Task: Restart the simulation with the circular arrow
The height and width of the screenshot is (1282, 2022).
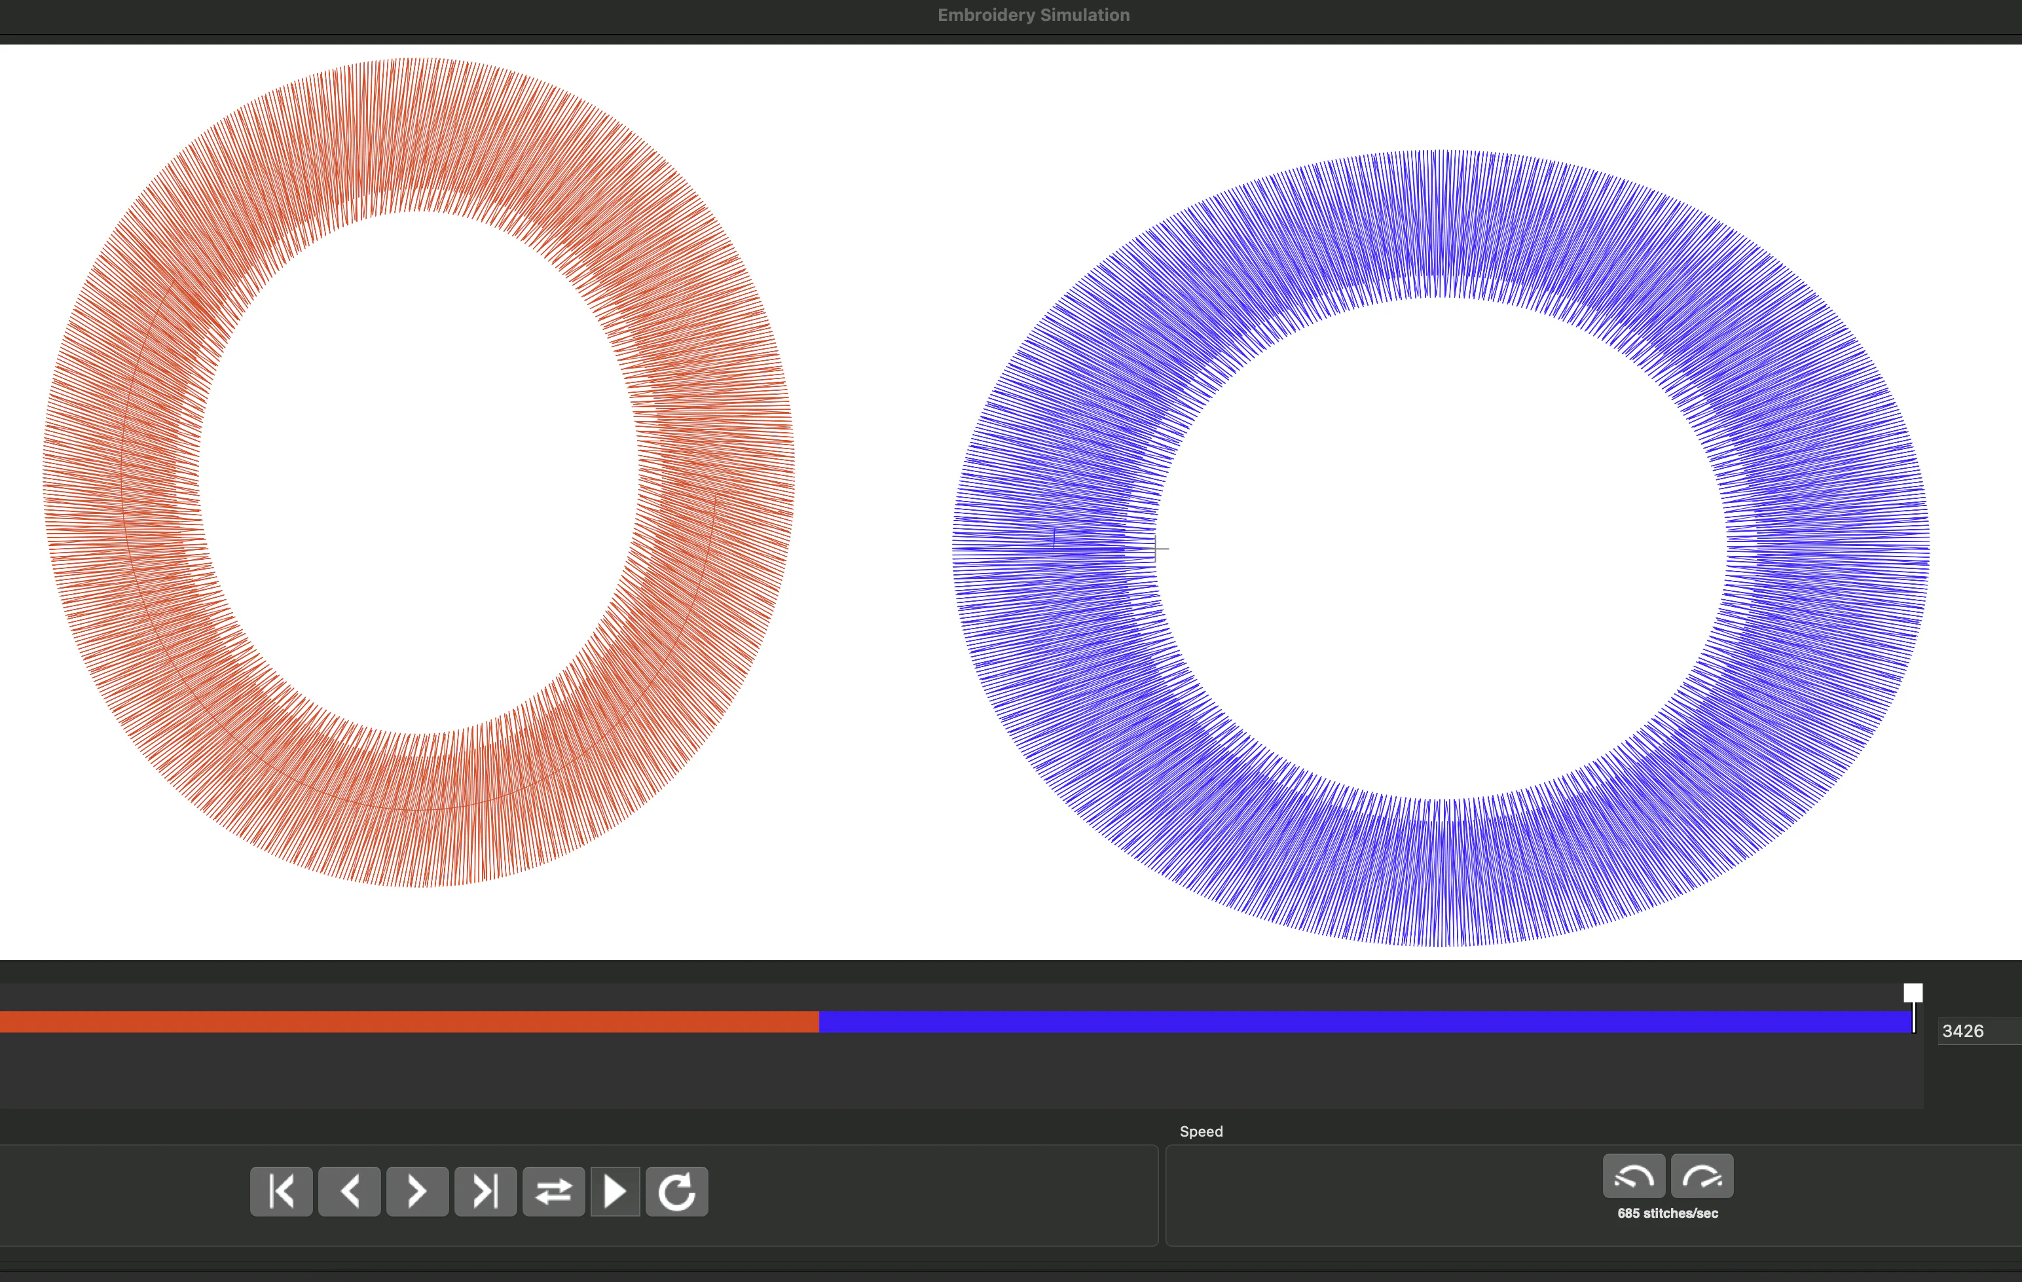Action: 677,1190
